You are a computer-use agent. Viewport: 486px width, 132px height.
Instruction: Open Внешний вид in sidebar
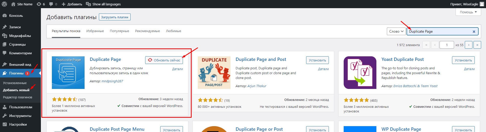click(20, 64)
